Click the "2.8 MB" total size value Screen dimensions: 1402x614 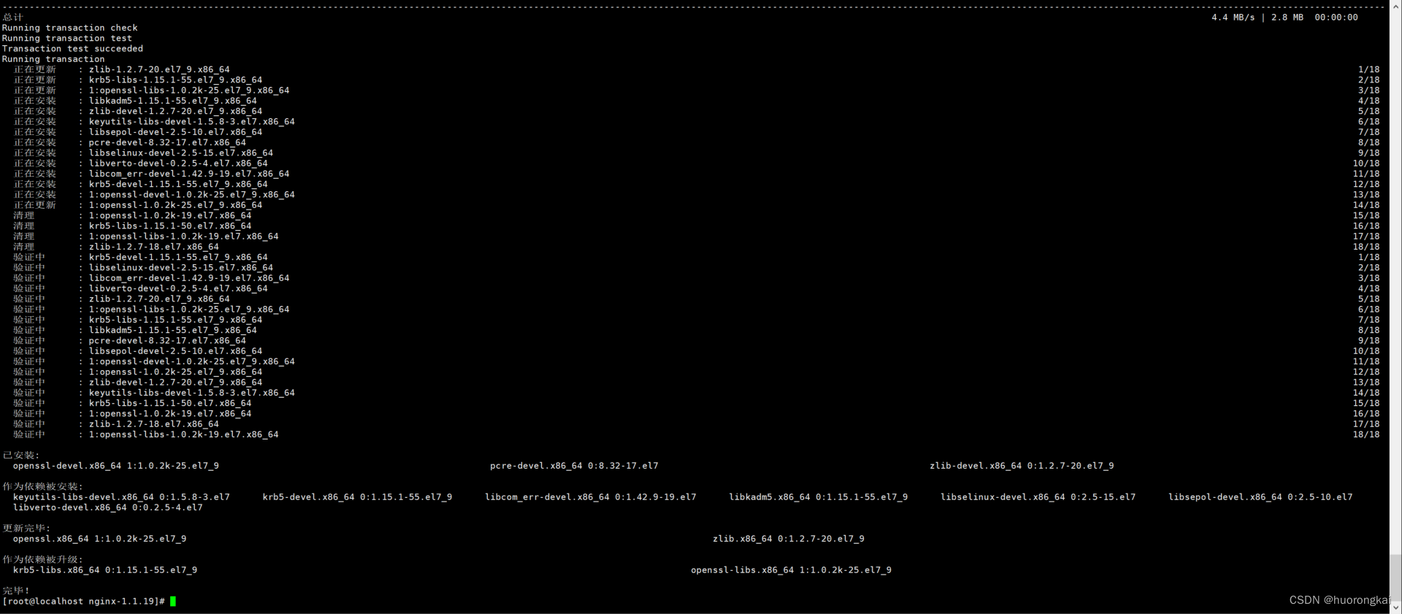(1287, 17)
